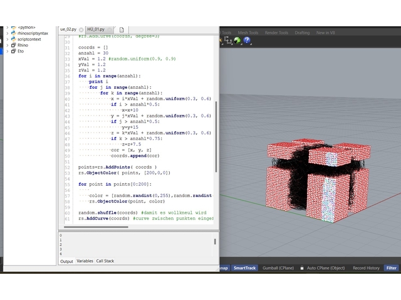
Task: Switch to the Variables tab
Action: [85, 261]
